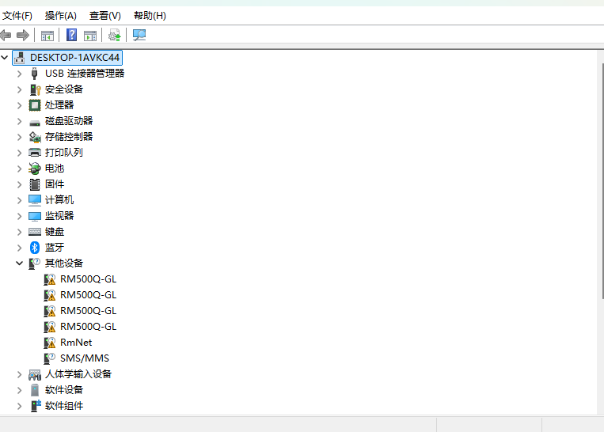
Task: Collapse the 其他设备 category
Action: click(x=20, y=263)
